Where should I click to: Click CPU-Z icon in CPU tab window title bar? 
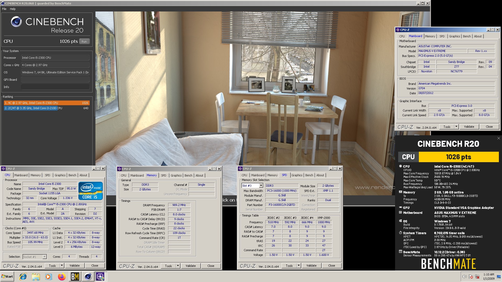[3, 169]
